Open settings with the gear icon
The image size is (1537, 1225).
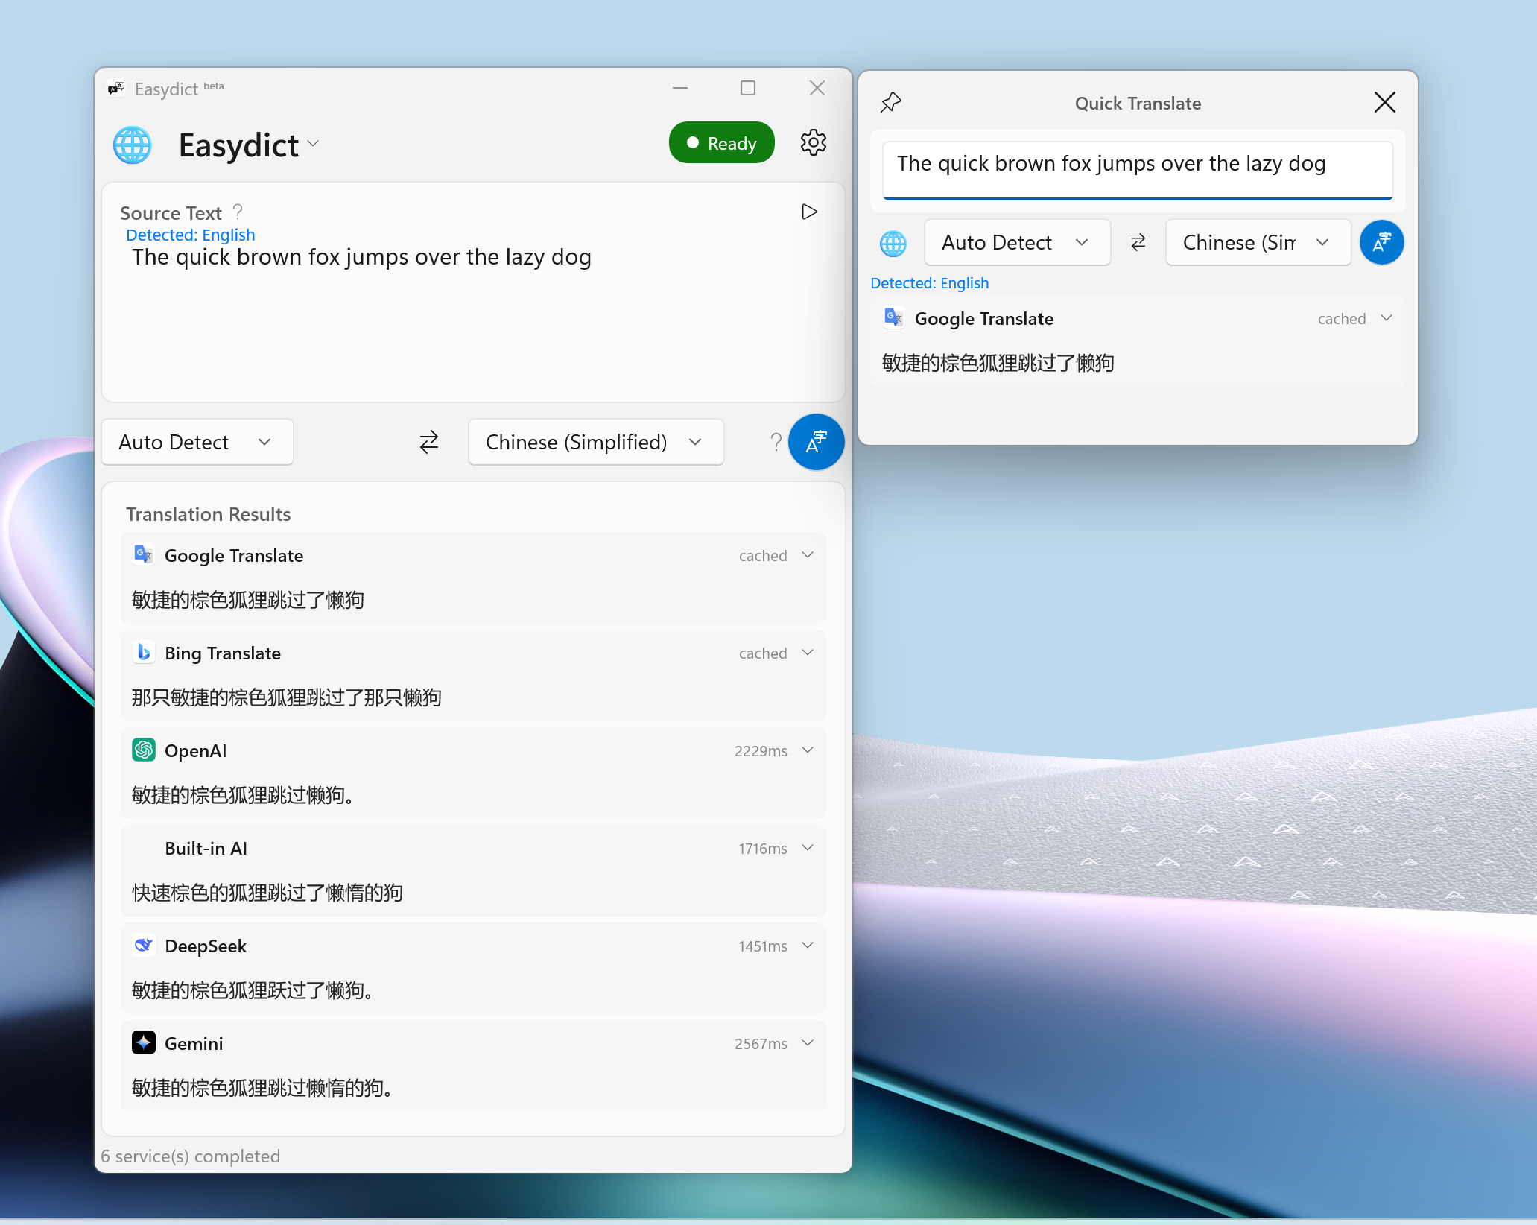click(813, 142)
